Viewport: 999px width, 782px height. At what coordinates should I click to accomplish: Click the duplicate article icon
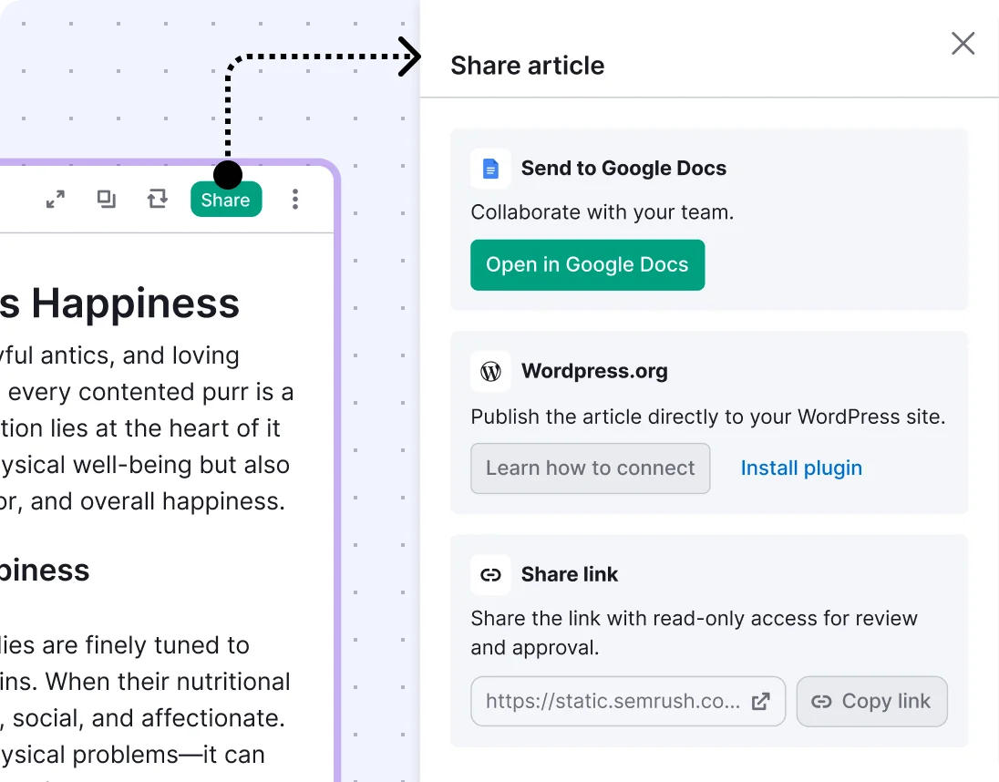click(x=107, y=200)
